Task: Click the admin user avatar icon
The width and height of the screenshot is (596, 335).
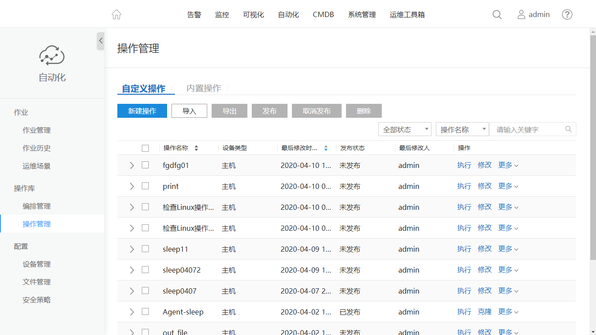Action: pyautogui.click(x=521, y=14)
